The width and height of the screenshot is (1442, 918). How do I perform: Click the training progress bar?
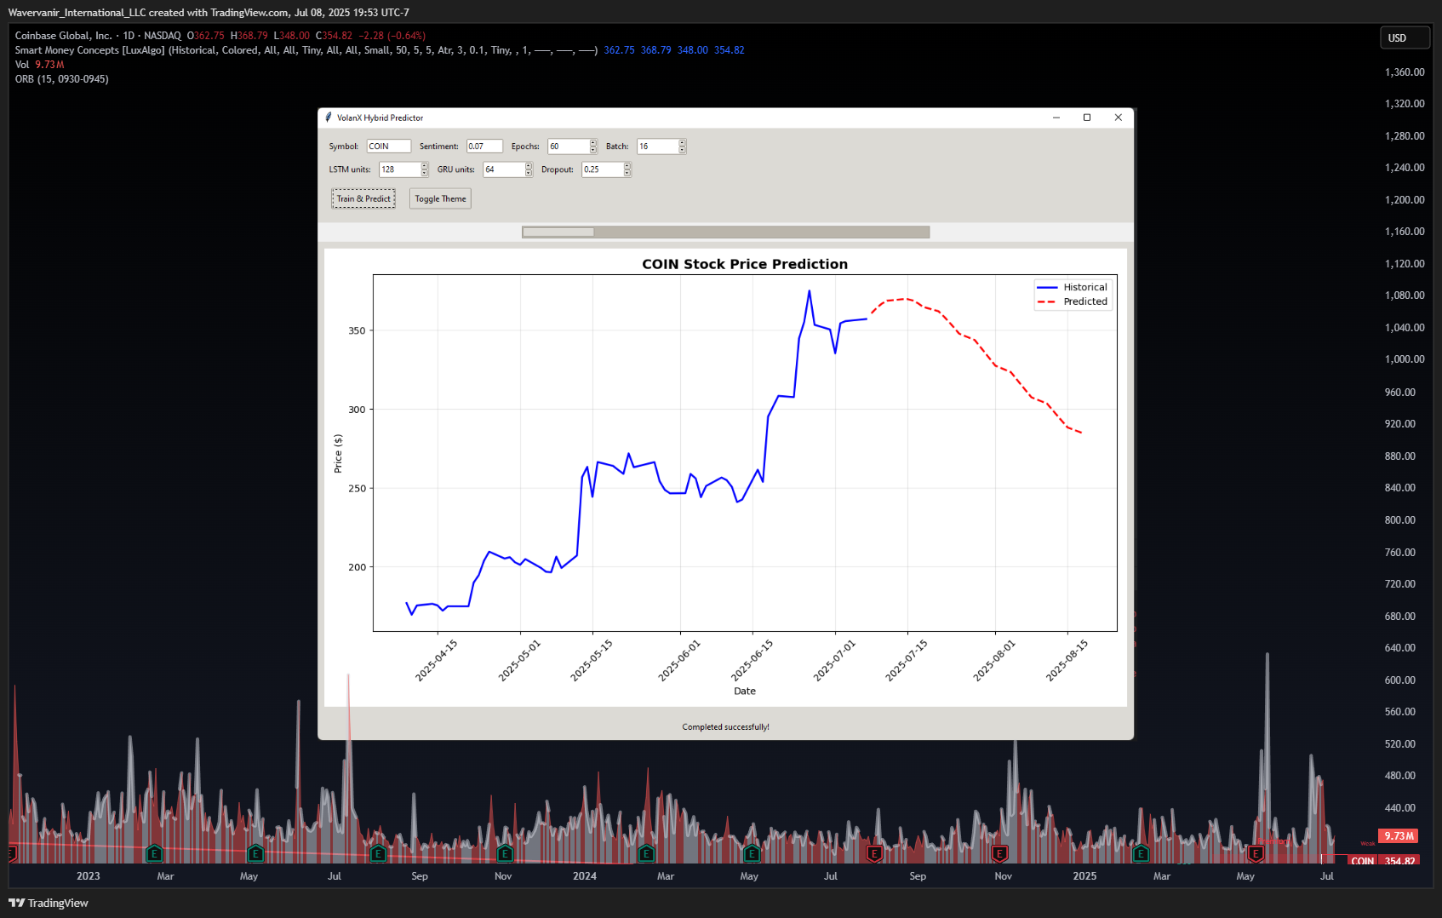(726, 232)
